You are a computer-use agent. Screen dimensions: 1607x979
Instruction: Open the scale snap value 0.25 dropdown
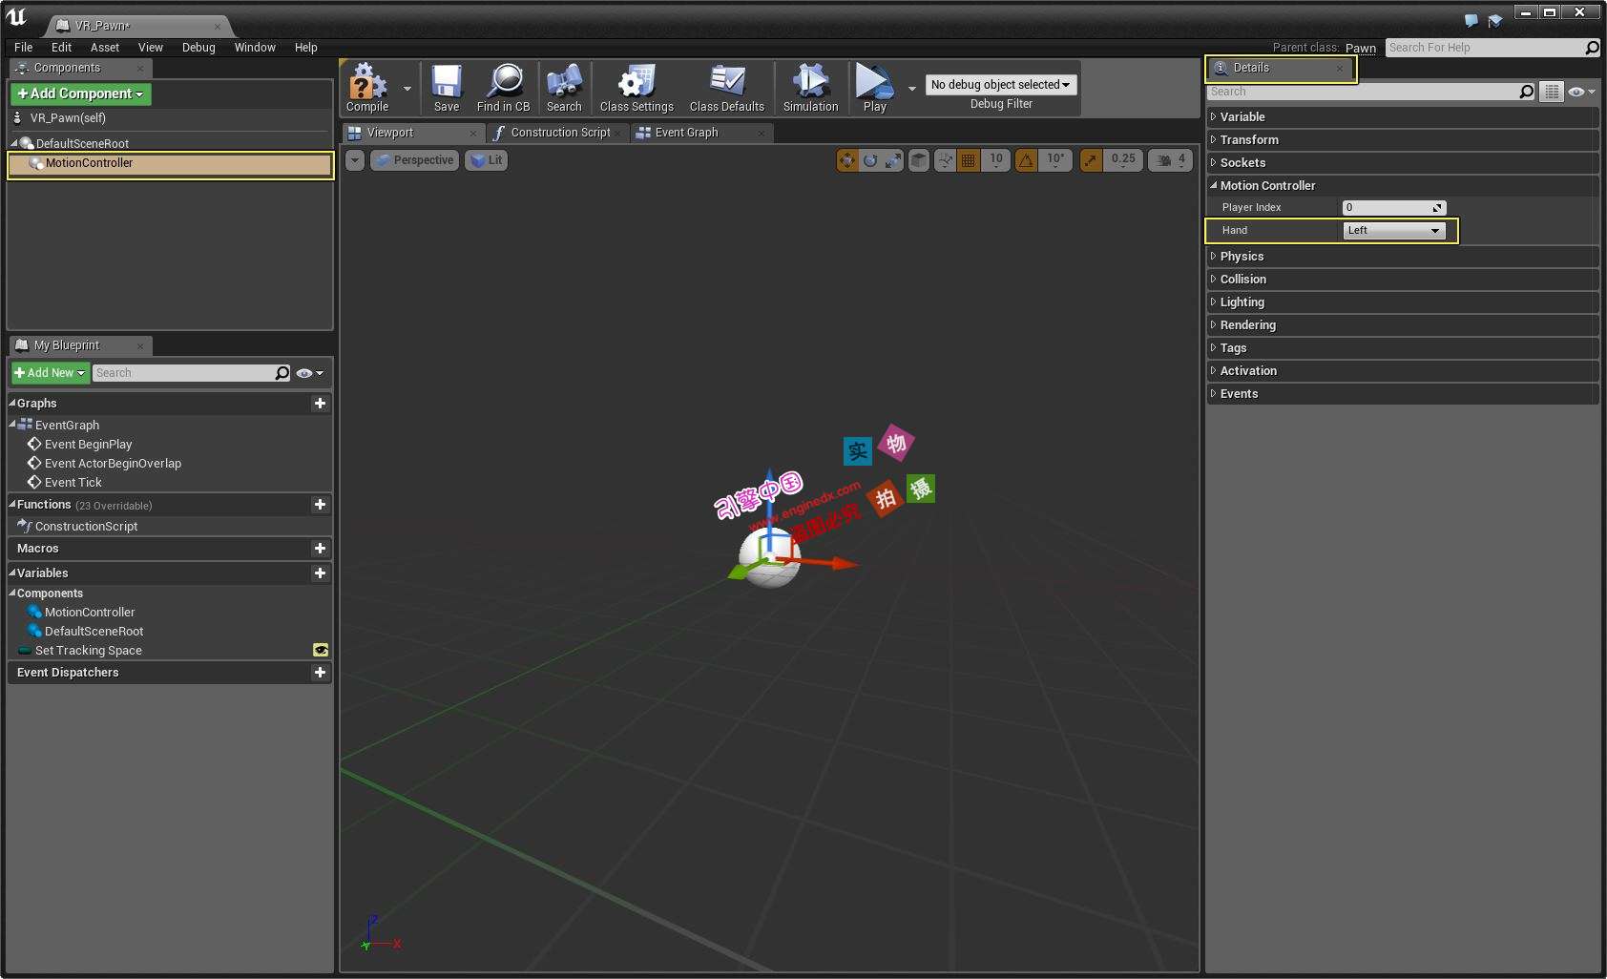(x=1123, y=160)
